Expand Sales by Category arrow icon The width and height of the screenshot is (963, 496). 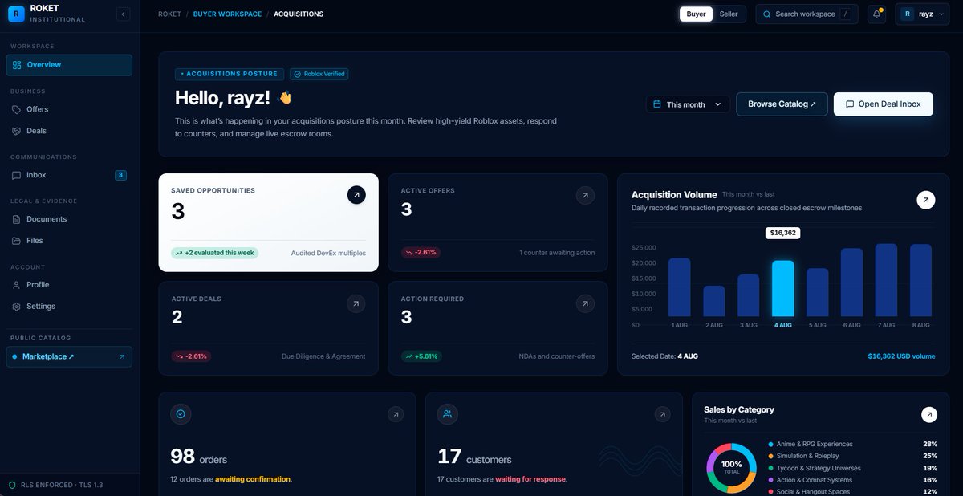click(x=929, y=415)
